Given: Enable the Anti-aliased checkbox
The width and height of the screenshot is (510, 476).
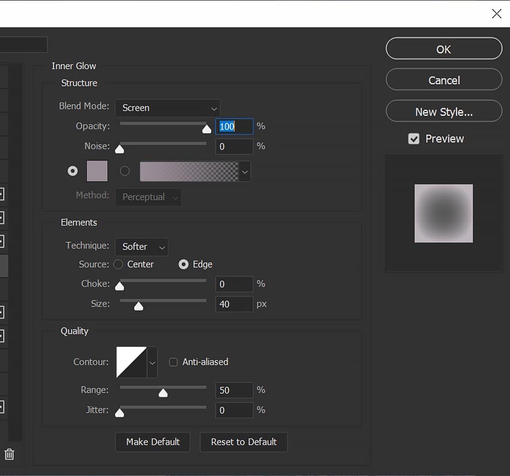Looking at the screenshot, I should tap(173, 362).
